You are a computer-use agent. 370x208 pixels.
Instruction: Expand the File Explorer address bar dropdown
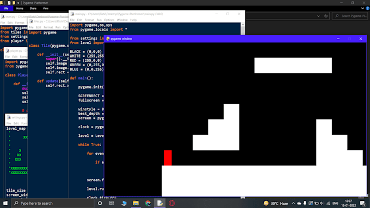coord(318,16)
